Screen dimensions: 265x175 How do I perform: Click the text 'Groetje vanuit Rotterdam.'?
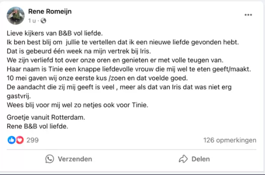click(46, 117)
